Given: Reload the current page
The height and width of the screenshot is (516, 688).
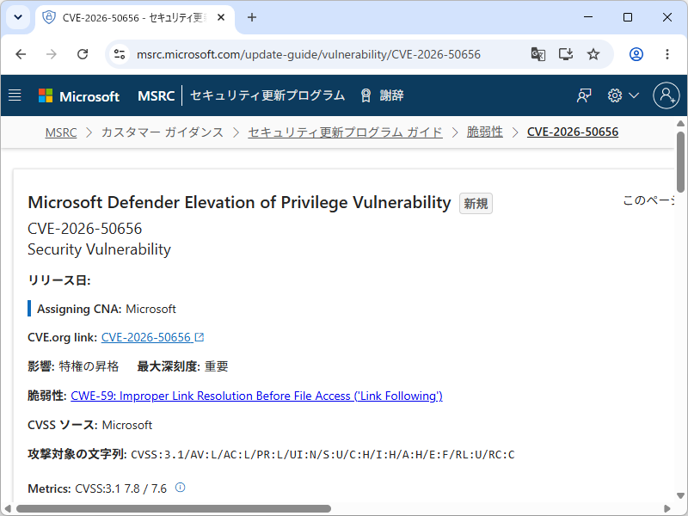Looking at the screenshot, I should point(83,54).
